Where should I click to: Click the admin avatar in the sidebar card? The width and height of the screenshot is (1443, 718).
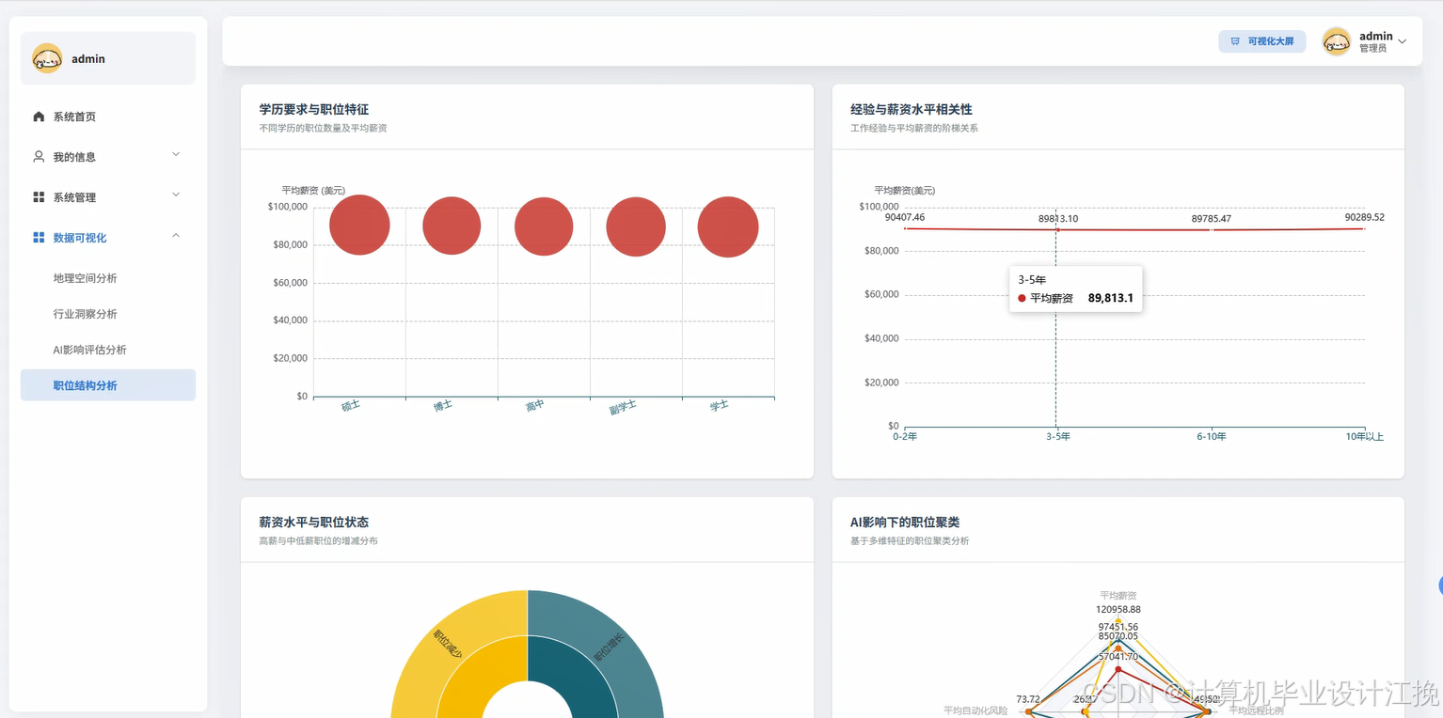pyautogui.click(x=47, y=58)
